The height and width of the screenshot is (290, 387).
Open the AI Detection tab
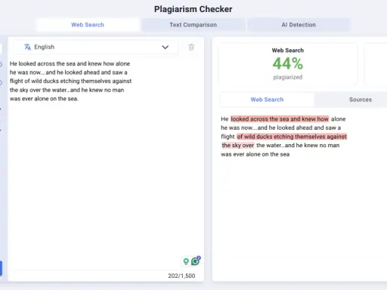[x=299, y=25]
